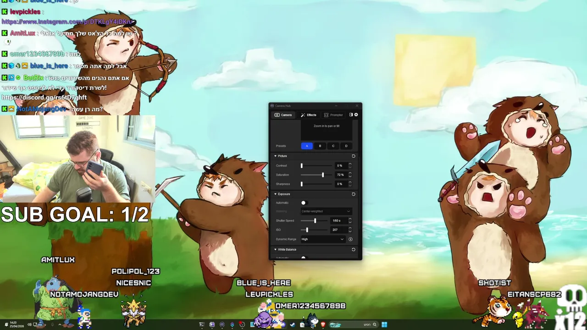This screenshot has width=587, height=330.
Task: Select preset C
Action: click(333, 146)
